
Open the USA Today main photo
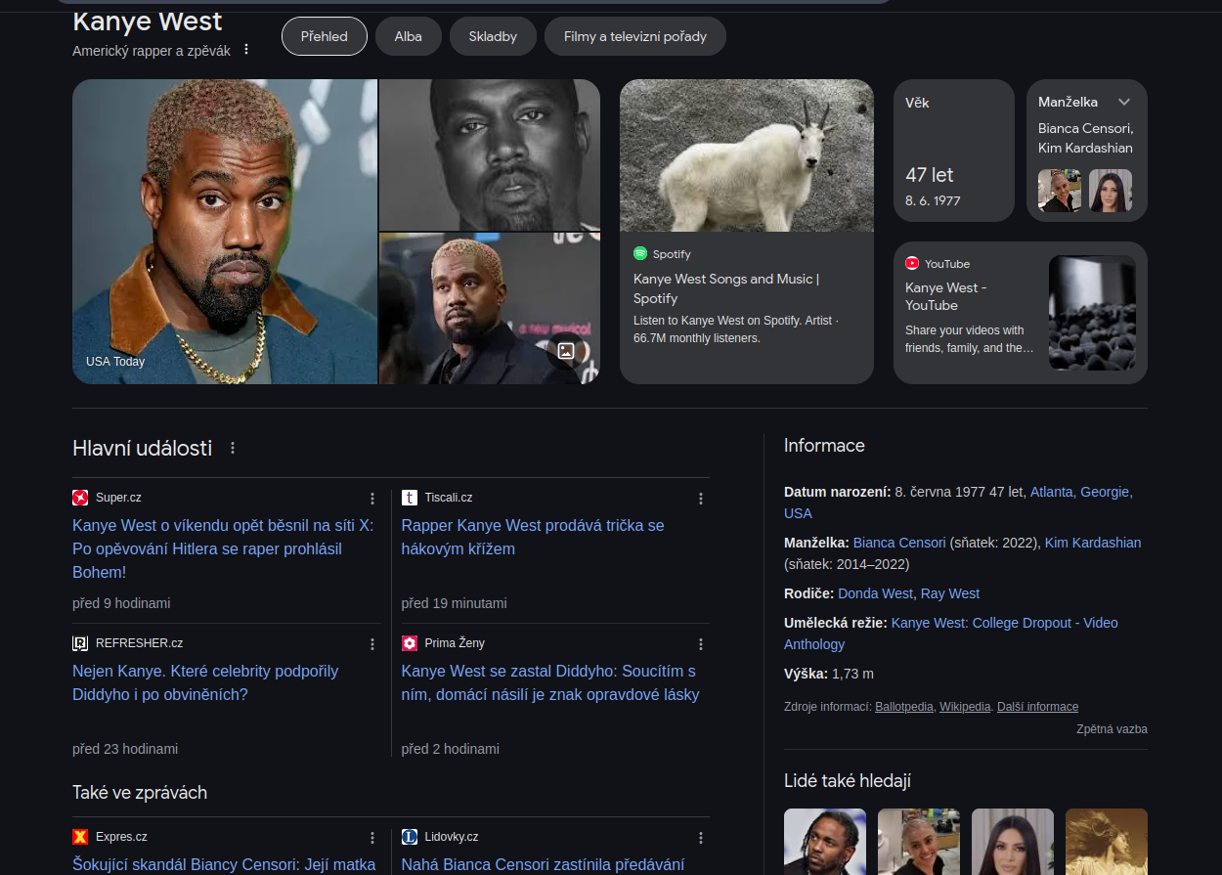224,232
